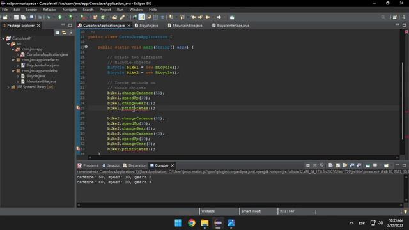Close the CursoJavaApplication.java editor tab
The image size is (409, 230).
(129, 26)
